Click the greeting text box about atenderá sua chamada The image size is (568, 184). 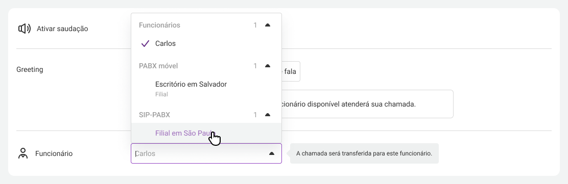pyautogui.click(x=367, y=104)
